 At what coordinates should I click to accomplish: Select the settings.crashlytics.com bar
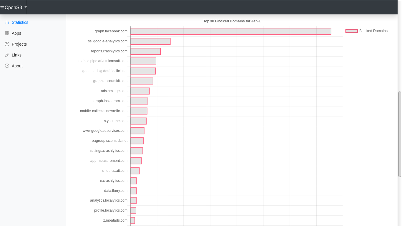tap(137, 151)
